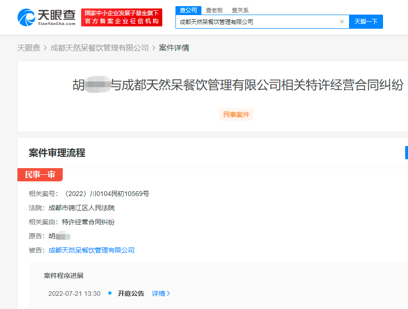Go to 天眼查 breadcrumb home link

[29, 48]
